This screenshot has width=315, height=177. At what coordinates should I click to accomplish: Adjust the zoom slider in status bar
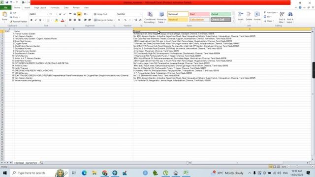[x=297, y=167]
